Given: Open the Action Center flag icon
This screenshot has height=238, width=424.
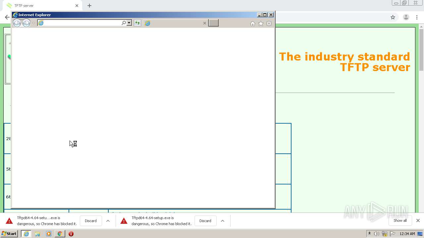Looking at the screenshot, I should click(x=393, y=234).
